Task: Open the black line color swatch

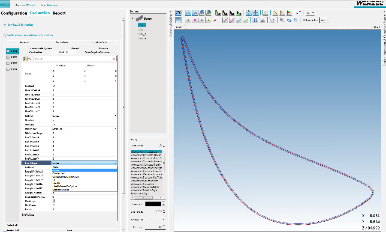Action: pyautogui.click(x=153, y=204)
